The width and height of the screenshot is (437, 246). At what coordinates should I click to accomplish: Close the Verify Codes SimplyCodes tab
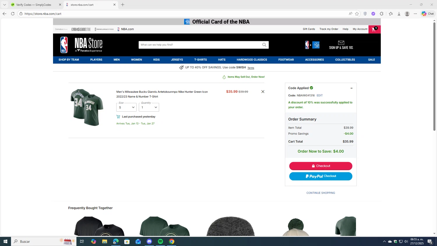click(60, 5)
